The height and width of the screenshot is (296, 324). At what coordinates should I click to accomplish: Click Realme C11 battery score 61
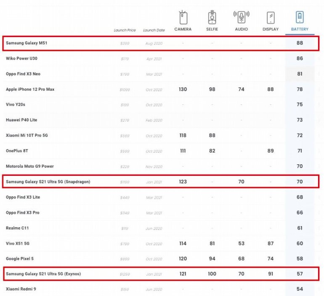[x=300, y=228]
